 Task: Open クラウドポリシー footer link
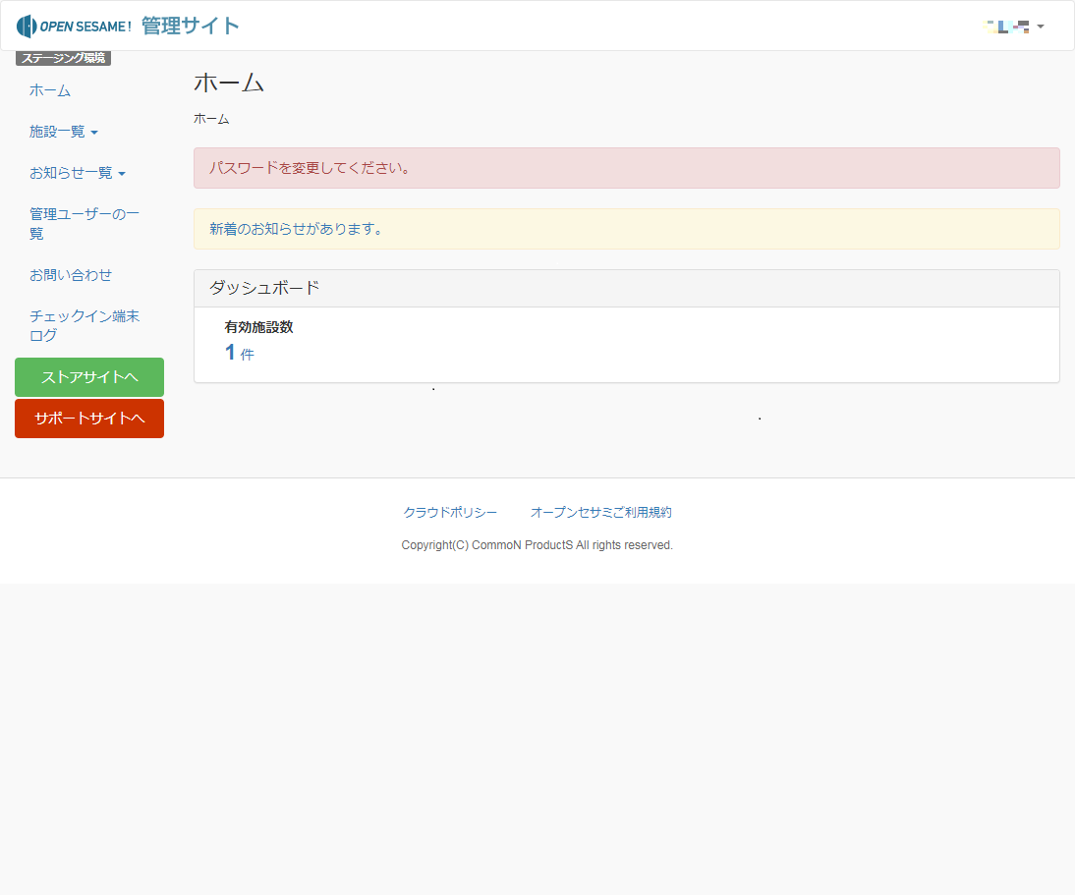pos(450,512)
